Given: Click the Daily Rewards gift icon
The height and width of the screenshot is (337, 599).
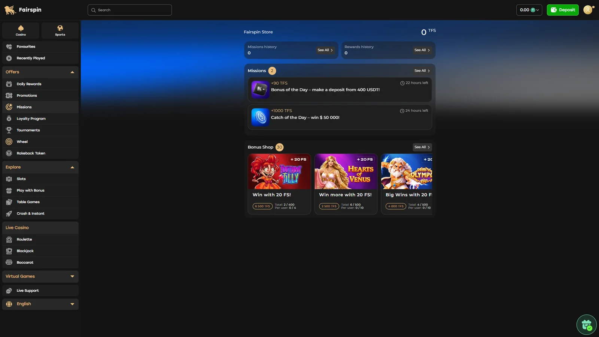Looking at the screenshot, I should [x=9, y=84].
